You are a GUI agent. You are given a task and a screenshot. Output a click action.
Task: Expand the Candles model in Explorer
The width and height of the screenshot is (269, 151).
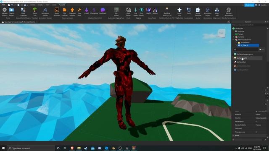234,37
